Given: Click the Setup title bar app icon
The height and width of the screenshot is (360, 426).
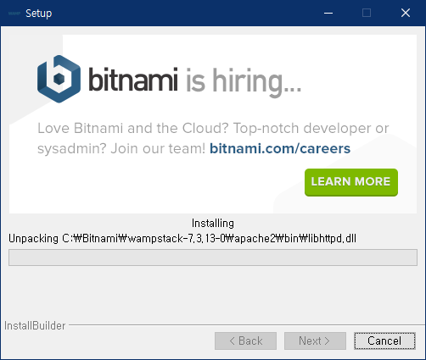Looking at the screenshot, I should pos(14,14).
